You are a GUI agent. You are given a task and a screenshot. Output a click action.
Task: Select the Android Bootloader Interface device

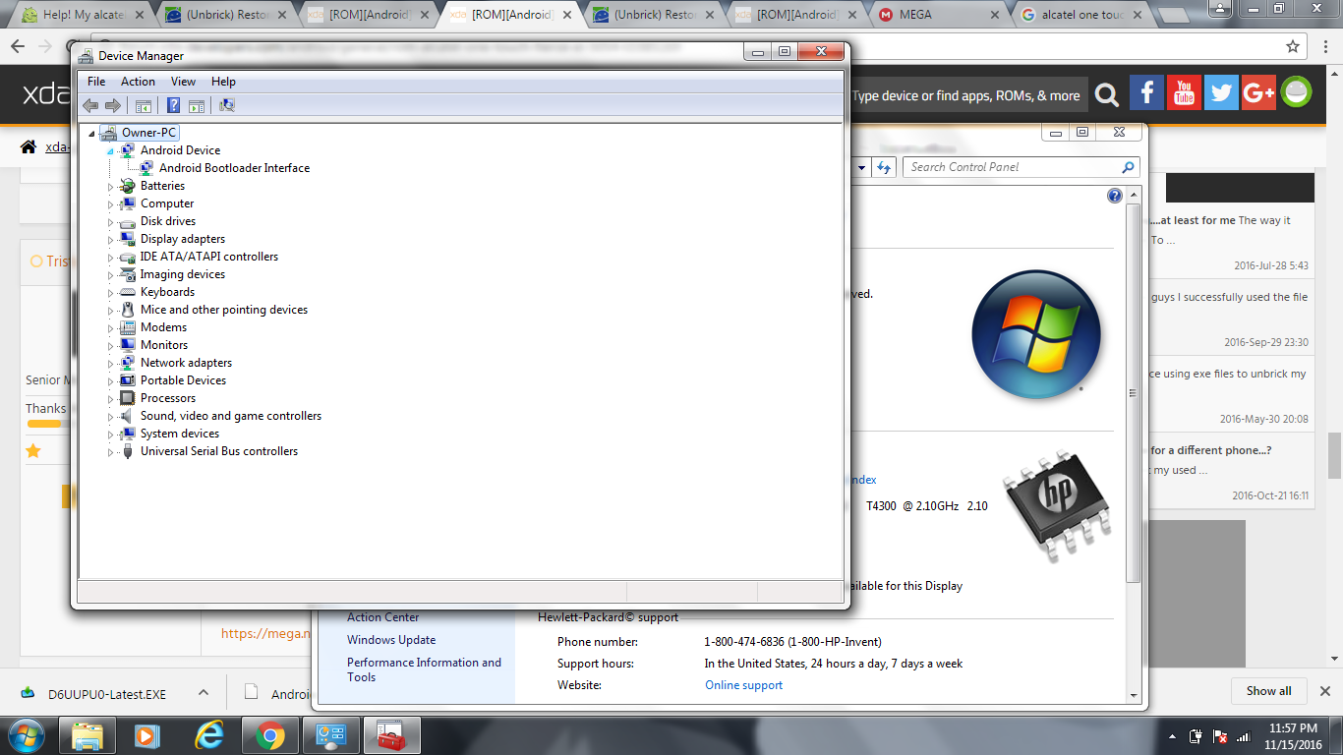pyautogui.click(x=234, y=168)
